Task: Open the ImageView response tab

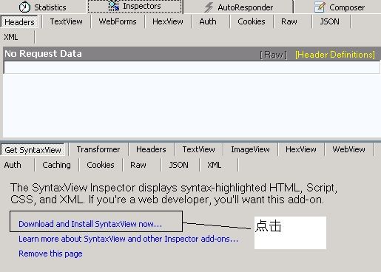Action: pyautogui.click(x=250, y=149)
